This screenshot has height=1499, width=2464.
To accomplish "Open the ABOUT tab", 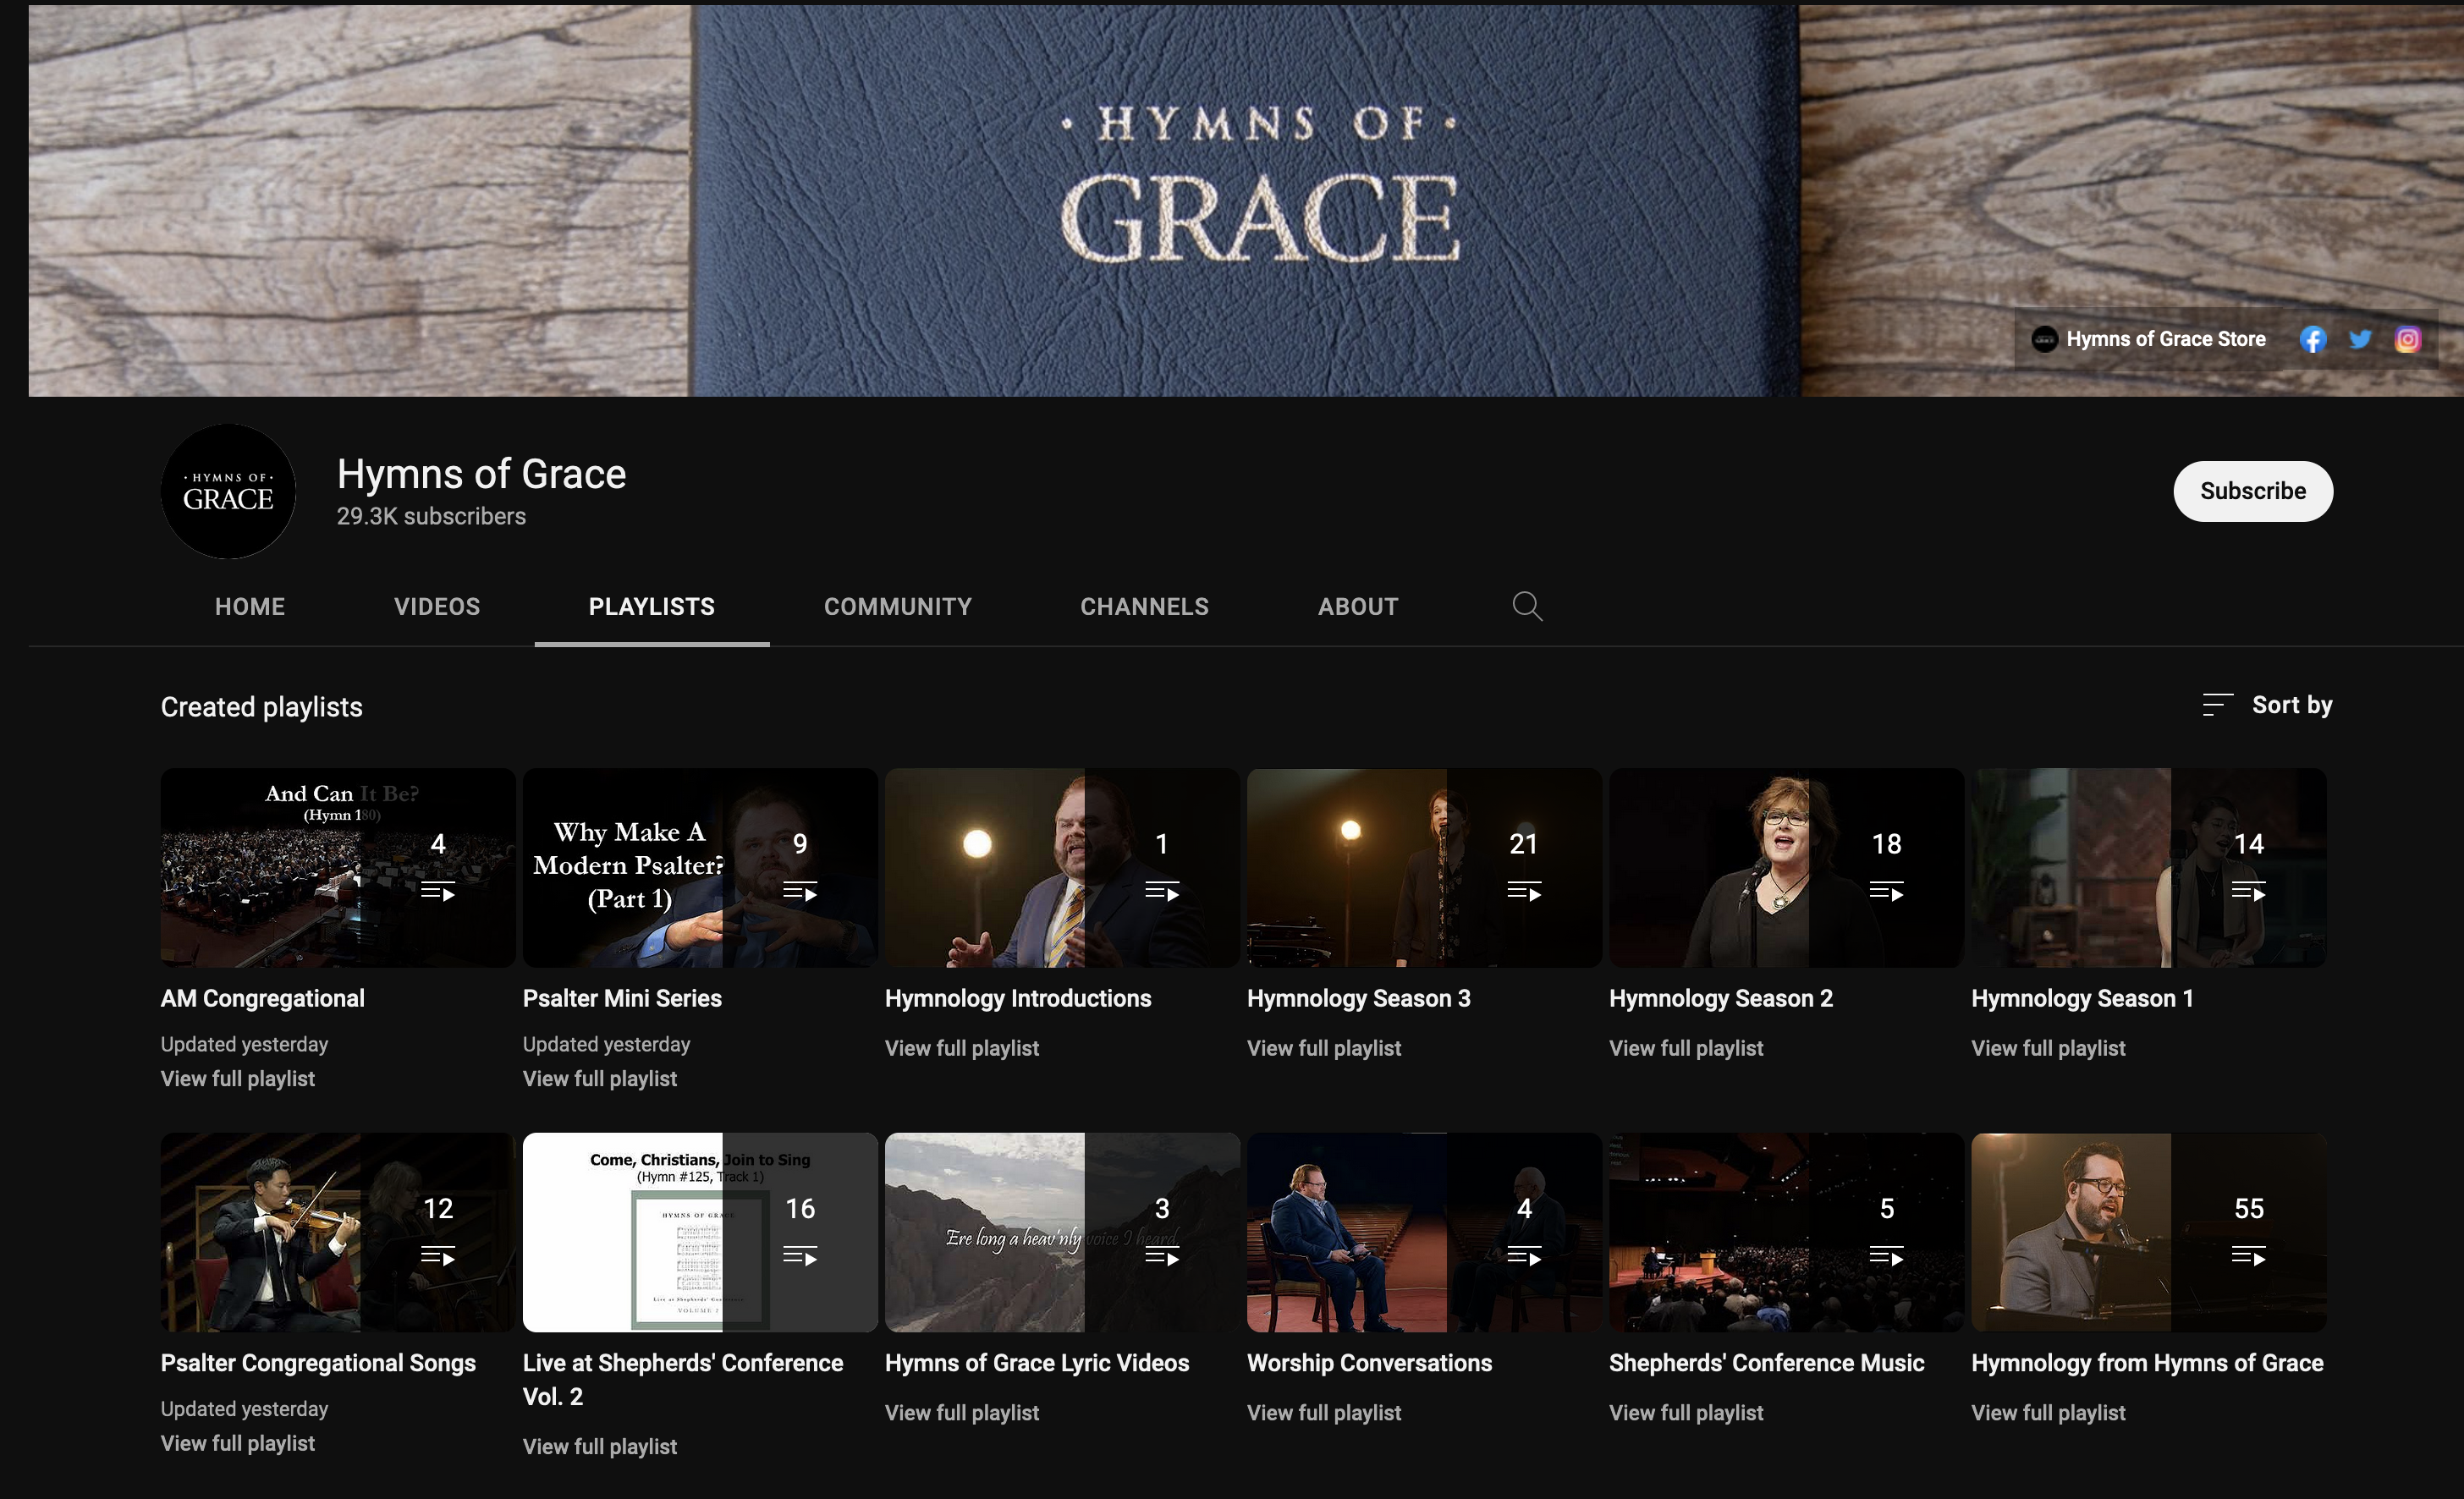I will pyautogui.click(x=1358, y=606).
